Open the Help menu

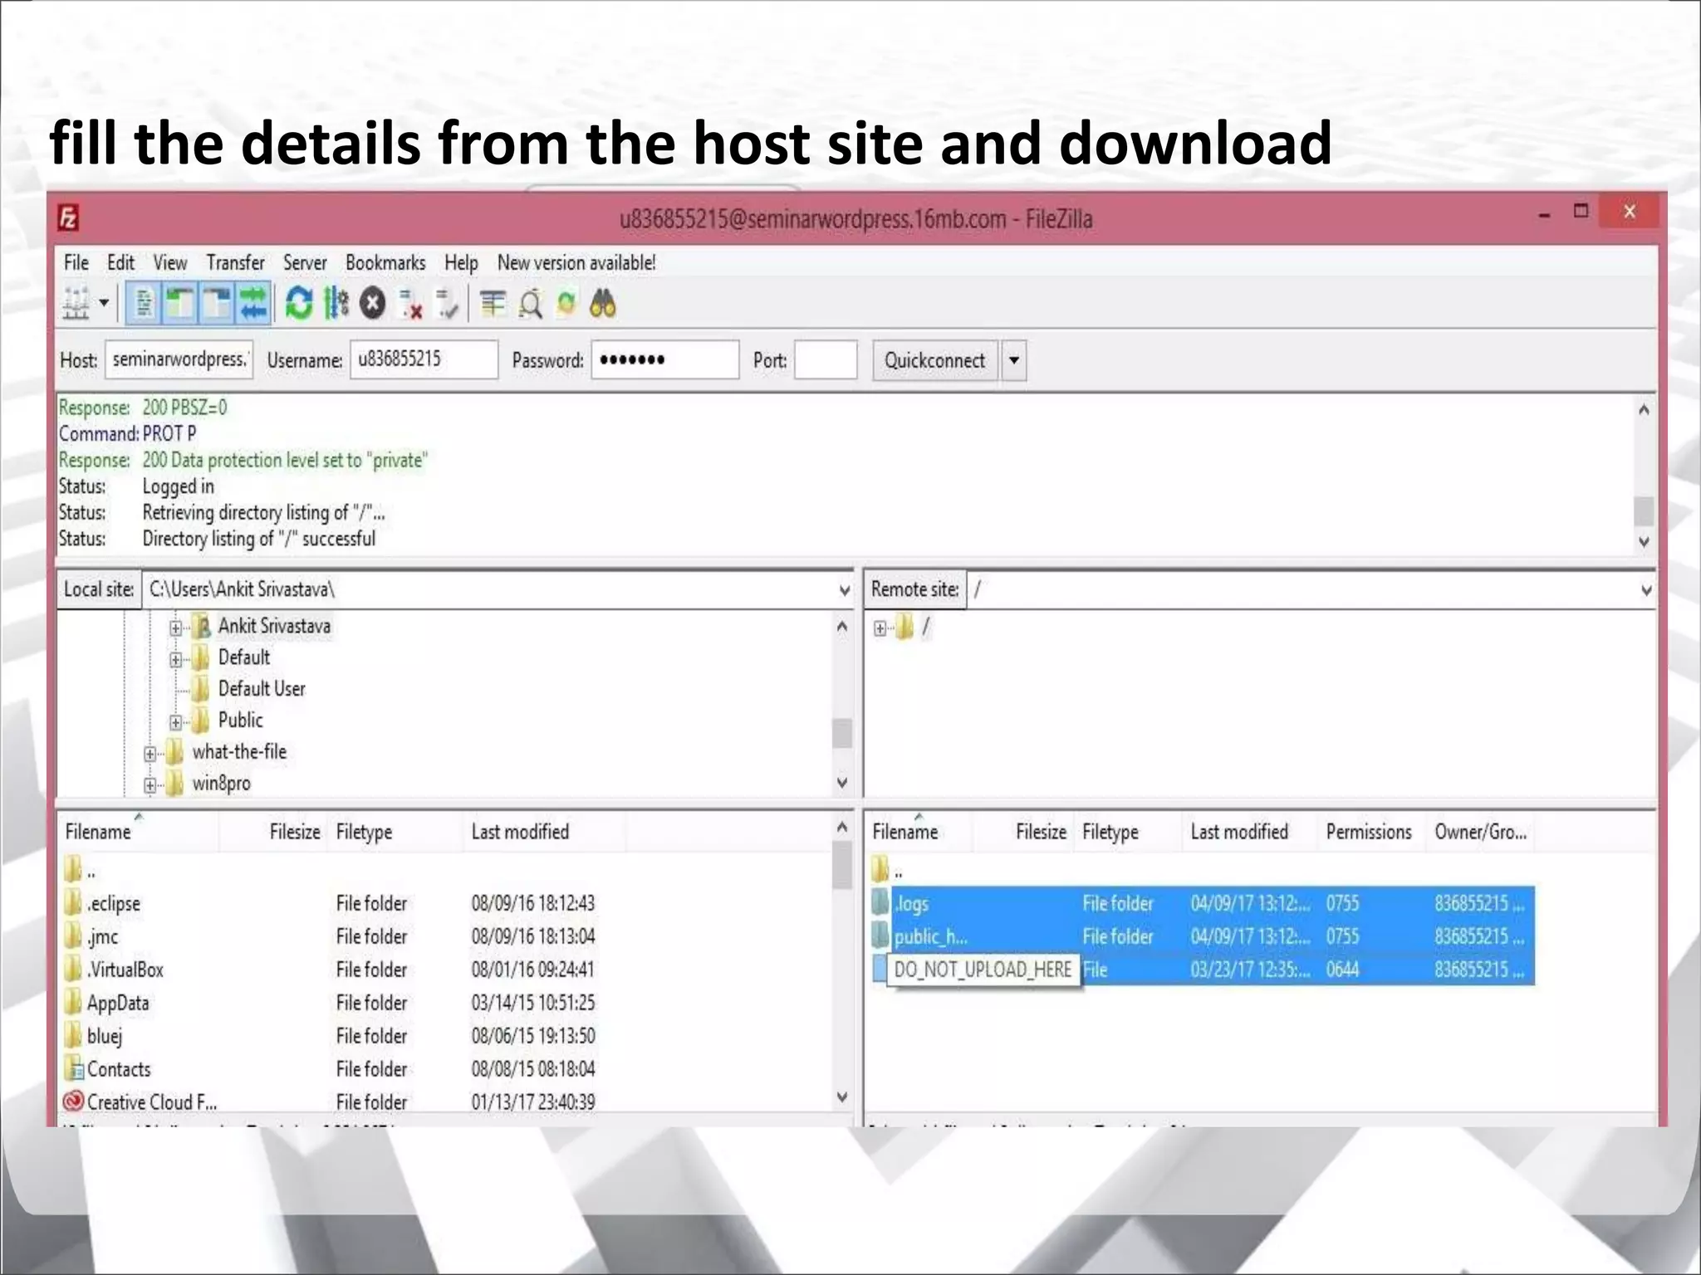click(461, 263)
